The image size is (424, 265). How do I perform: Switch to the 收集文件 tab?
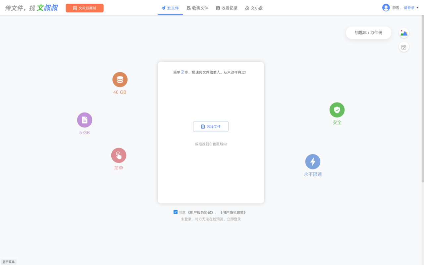197,8
